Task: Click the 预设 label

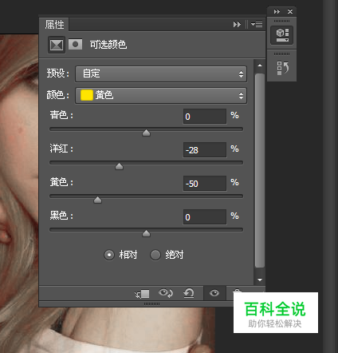Action: (58, 73)
